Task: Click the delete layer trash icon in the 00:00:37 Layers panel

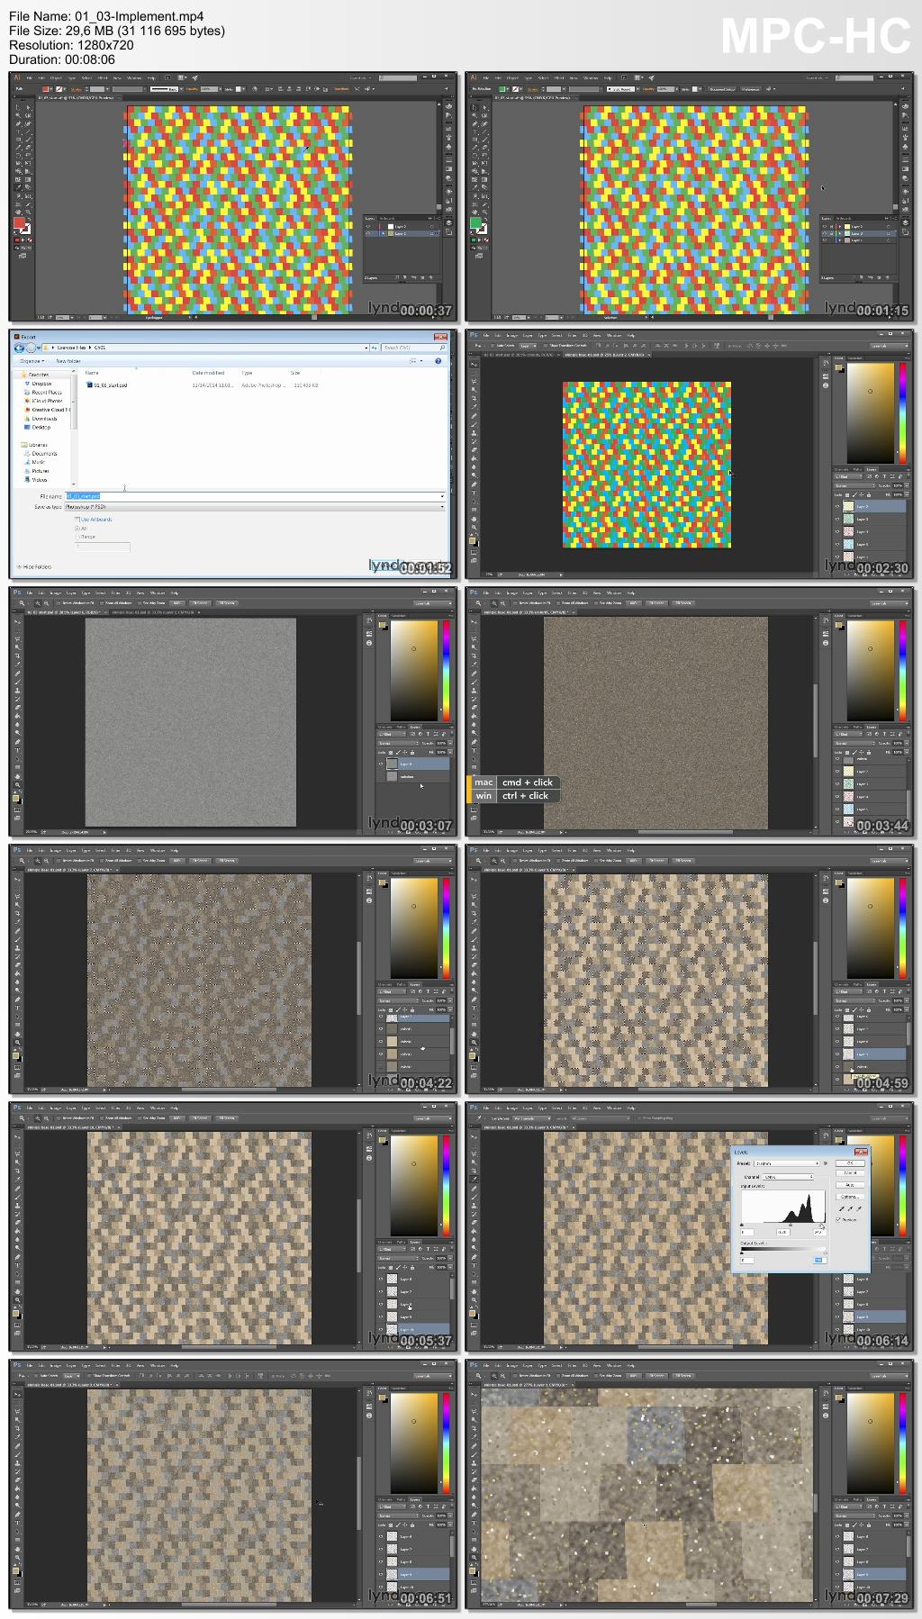Action: [x=430, y=277]
